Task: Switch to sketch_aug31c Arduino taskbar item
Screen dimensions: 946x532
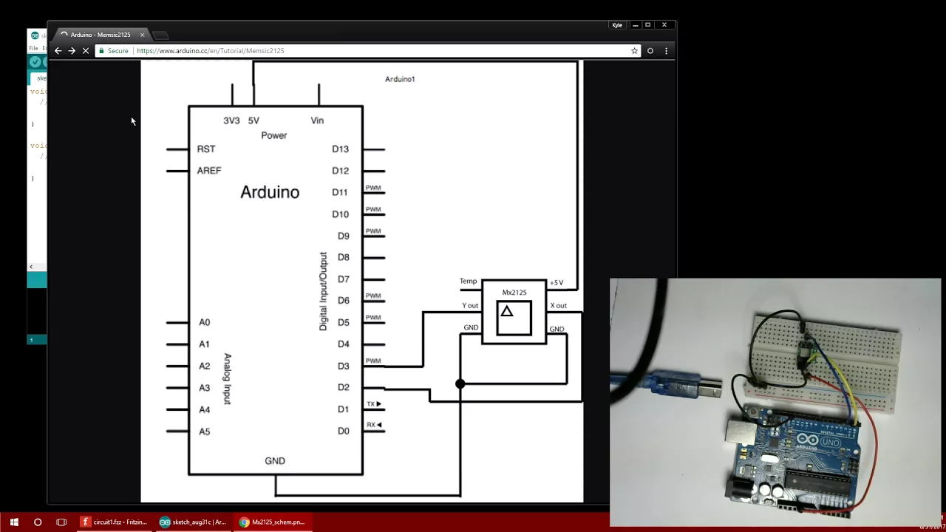Action: [x=194, y=522]
